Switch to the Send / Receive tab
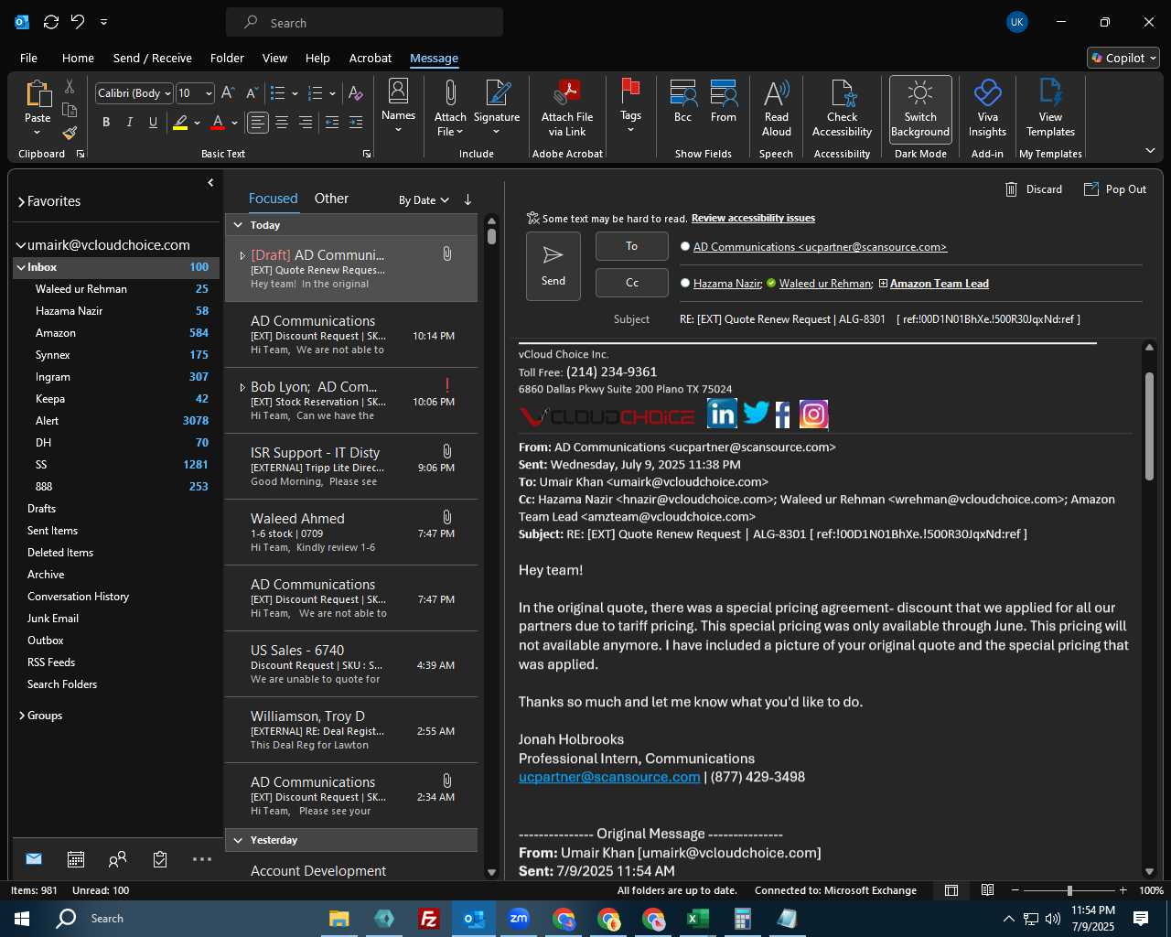Viewport: 1171px width, 937px height. coord(153,58)
